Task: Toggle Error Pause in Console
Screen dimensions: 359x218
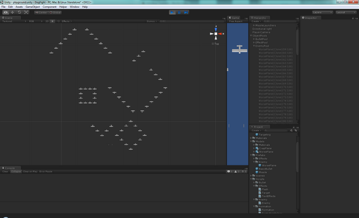Action: (x=46, y=171)
